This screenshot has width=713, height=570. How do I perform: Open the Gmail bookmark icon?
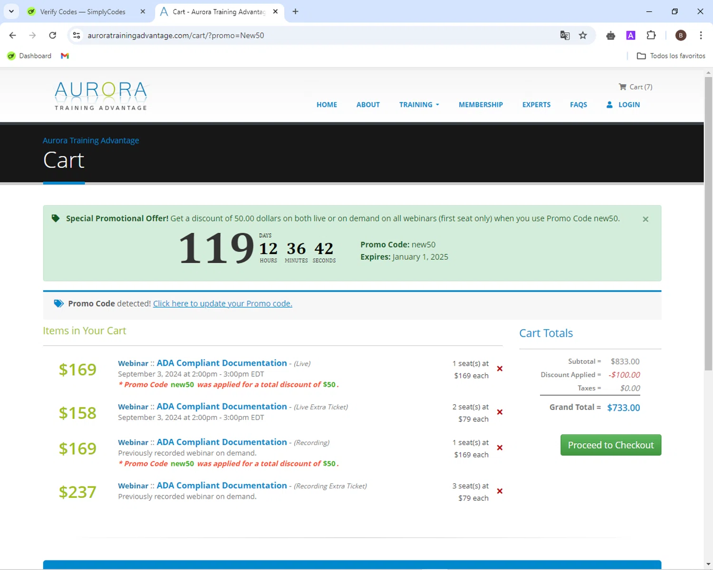(65, 56)
